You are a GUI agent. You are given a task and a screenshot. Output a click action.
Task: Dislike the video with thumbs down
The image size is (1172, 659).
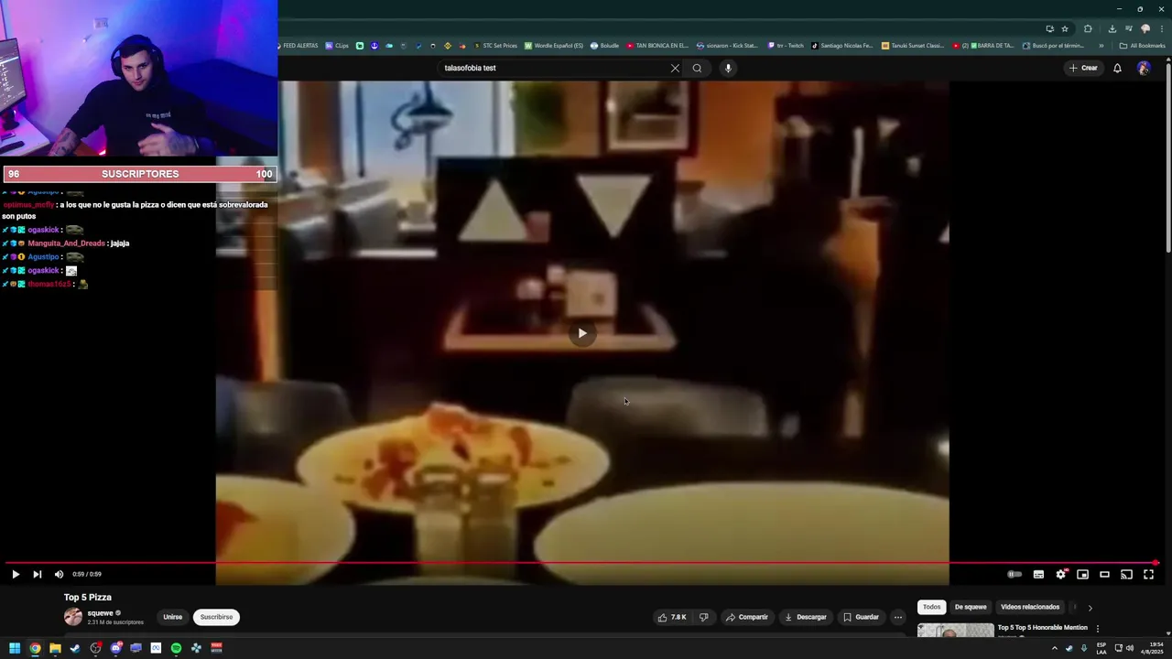coord(703,617)
